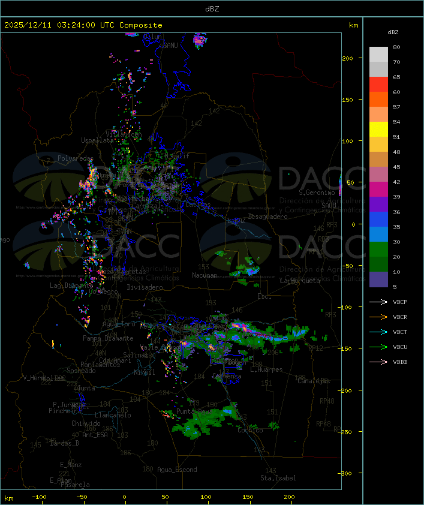Image resolution: width=424 pixels, height=505 pixels.
Task: Click the Bardas_B place label
Action: [64, 443]
